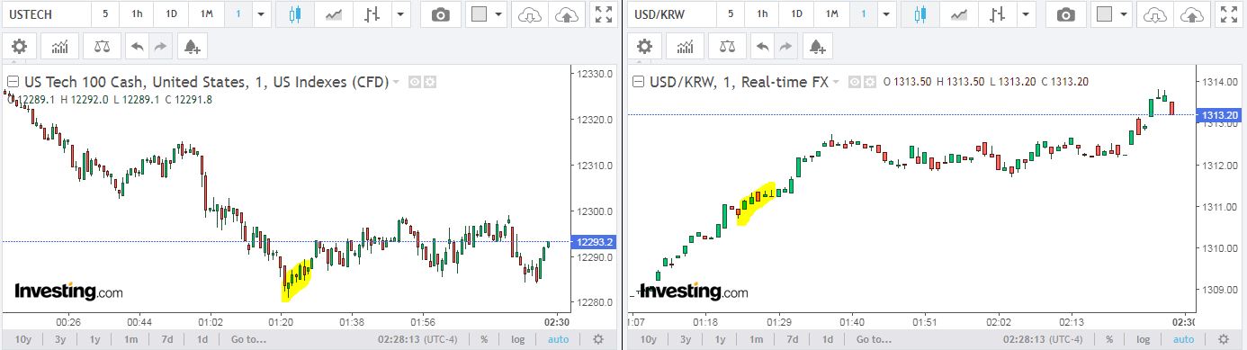Viewport: 1247px width, 350px height.
Task: Select 1M interval in USD/KRW panel
Action: 831,14
